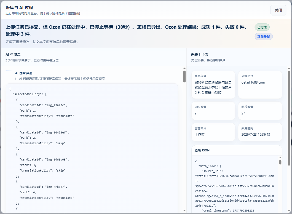Click the "rank": 2 line
The height and width of the screenshot is (214, 292).
coord(28,138)
